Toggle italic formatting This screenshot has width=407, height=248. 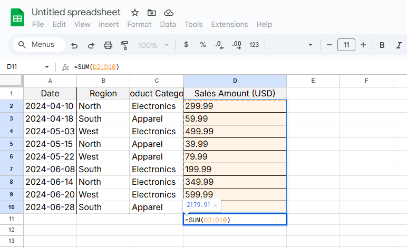point(399,45)
